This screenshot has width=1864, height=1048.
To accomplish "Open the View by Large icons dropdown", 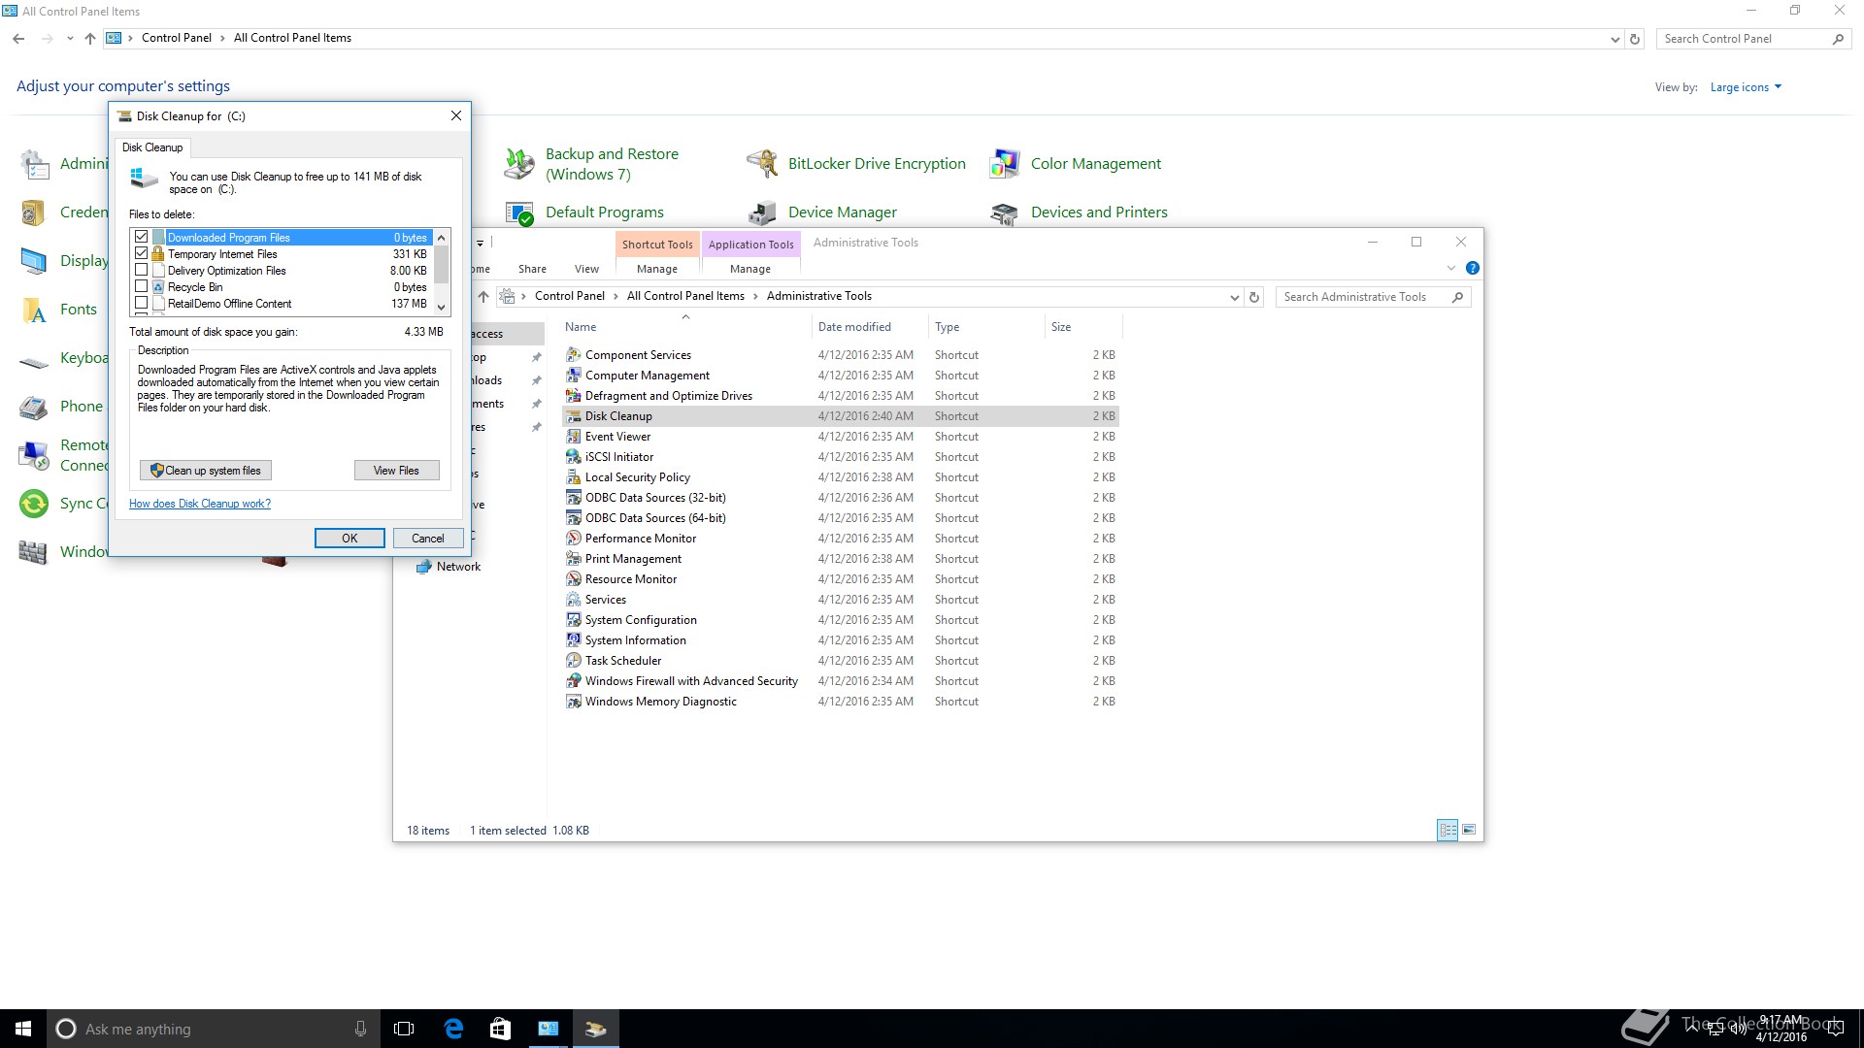I will pyautogui.click(x=1746, y=87).
